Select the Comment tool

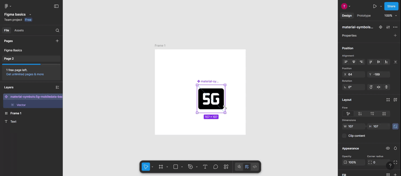click(216, 167)
